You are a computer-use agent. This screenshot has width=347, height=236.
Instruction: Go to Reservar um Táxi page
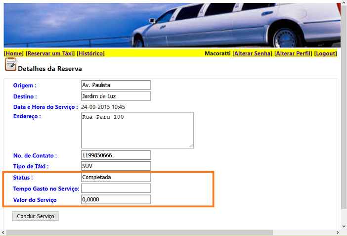tap(50, 53)
